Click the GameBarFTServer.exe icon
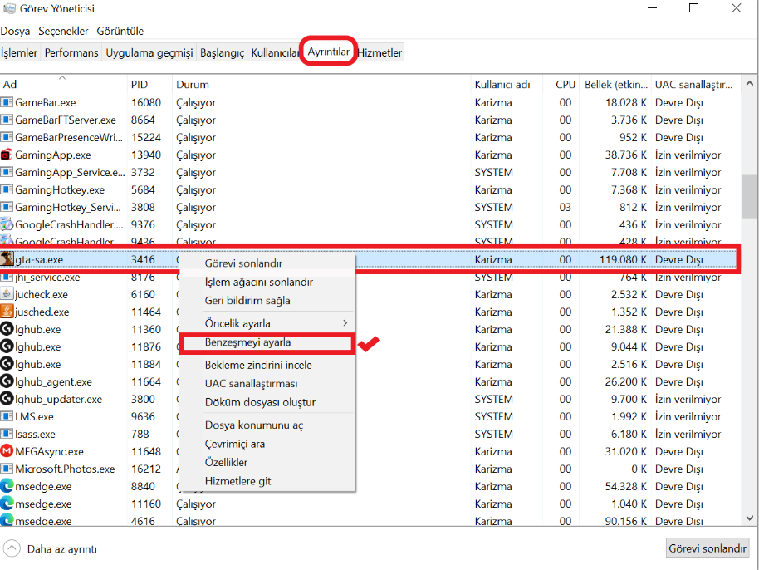The height and width of the screenshot is (570, 759). point(7,120)
